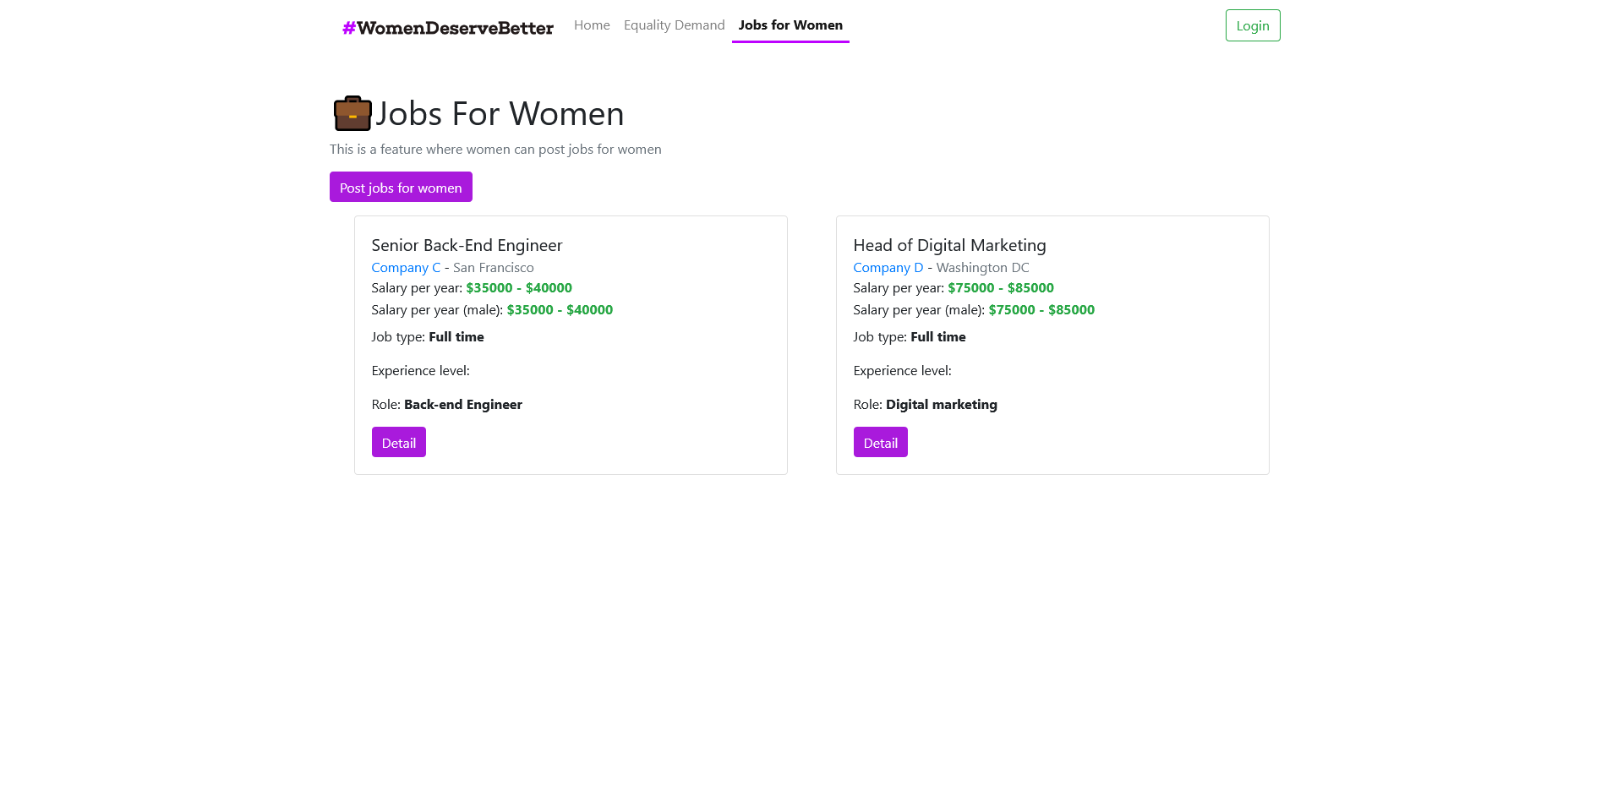Screen dimensions: 1623x807
Task: Click the briefcase icon beside the heading
Action: click(352, 113)
